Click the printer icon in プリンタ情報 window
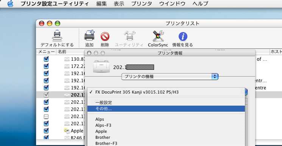 (101, 66)
